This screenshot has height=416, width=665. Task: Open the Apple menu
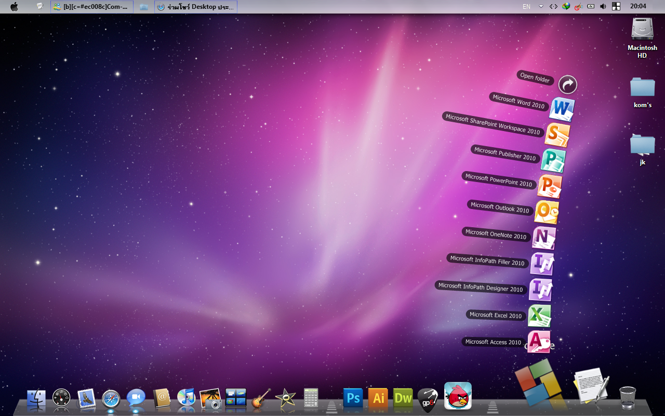14,7
